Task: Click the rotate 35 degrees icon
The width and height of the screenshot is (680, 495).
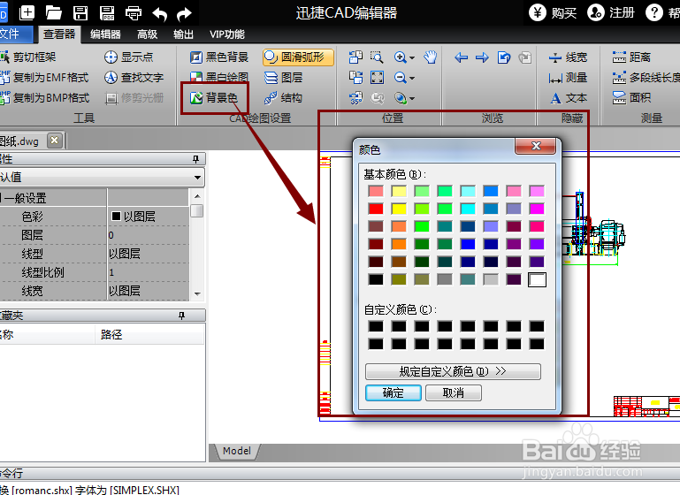Action: [x=356, y=98]
